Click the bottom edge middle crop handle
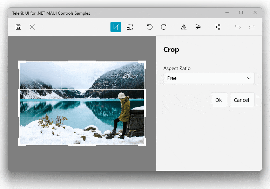This screenshot has height=189, width=270. 82,145
